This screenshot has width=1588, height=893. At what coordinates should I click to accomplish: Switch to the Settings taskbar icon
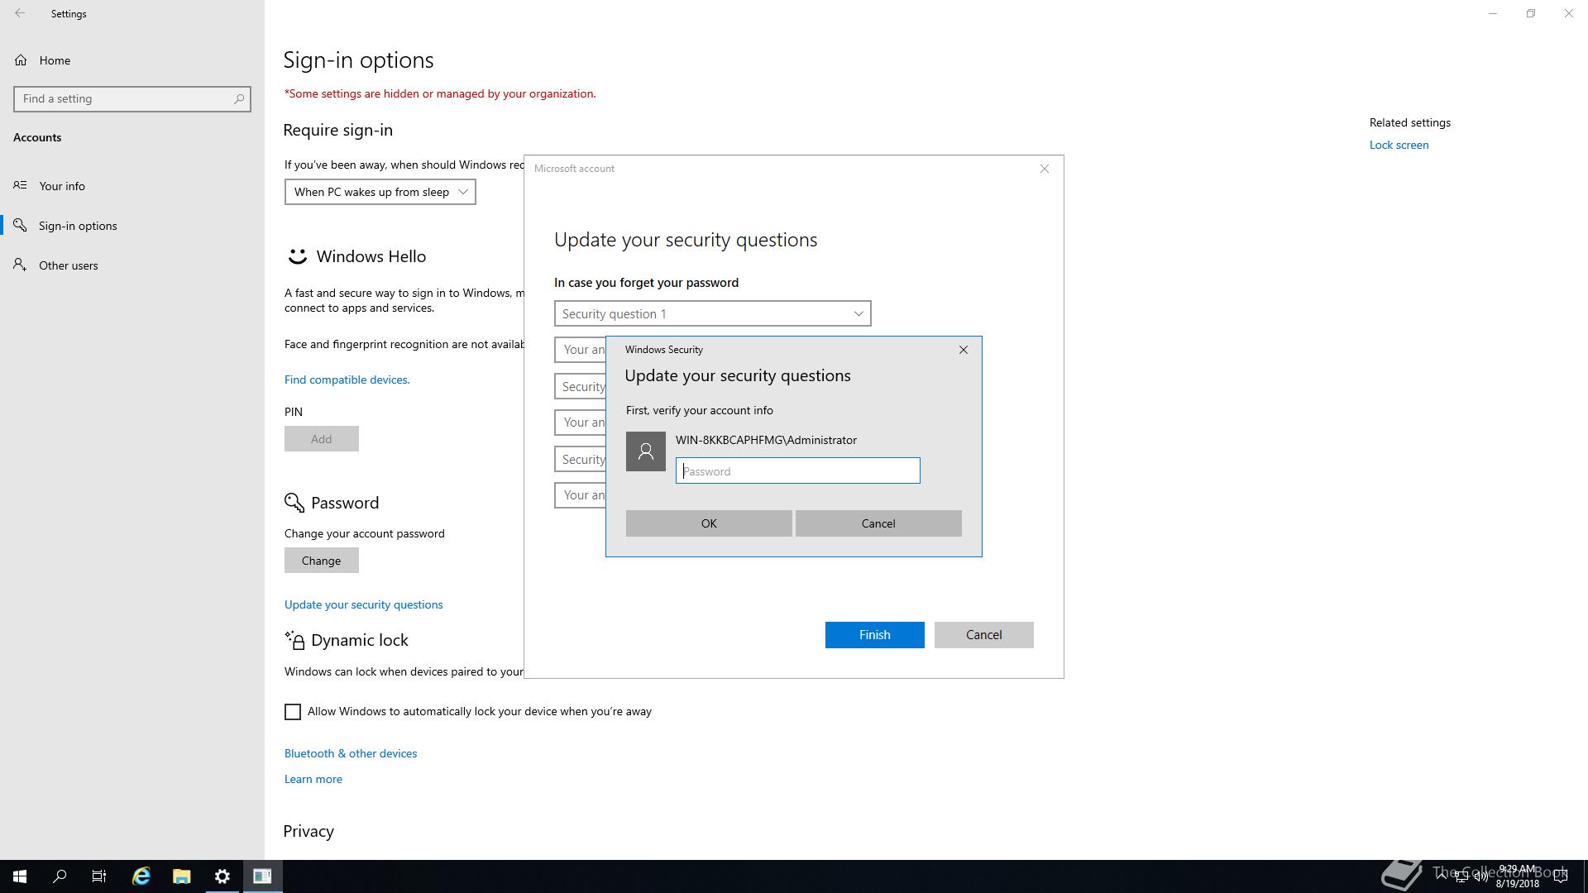(222, 876)
